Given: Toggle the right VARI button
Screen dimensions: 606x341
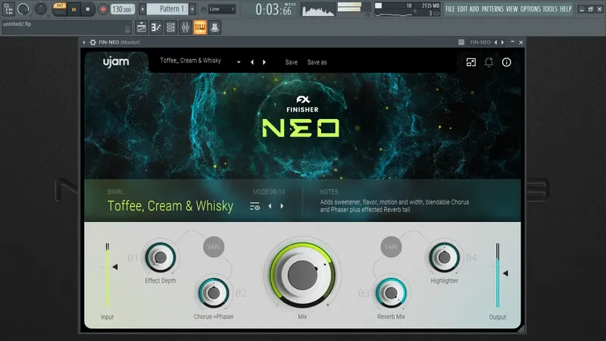Looking at the screenshot, I should click(x=391, y=247).
